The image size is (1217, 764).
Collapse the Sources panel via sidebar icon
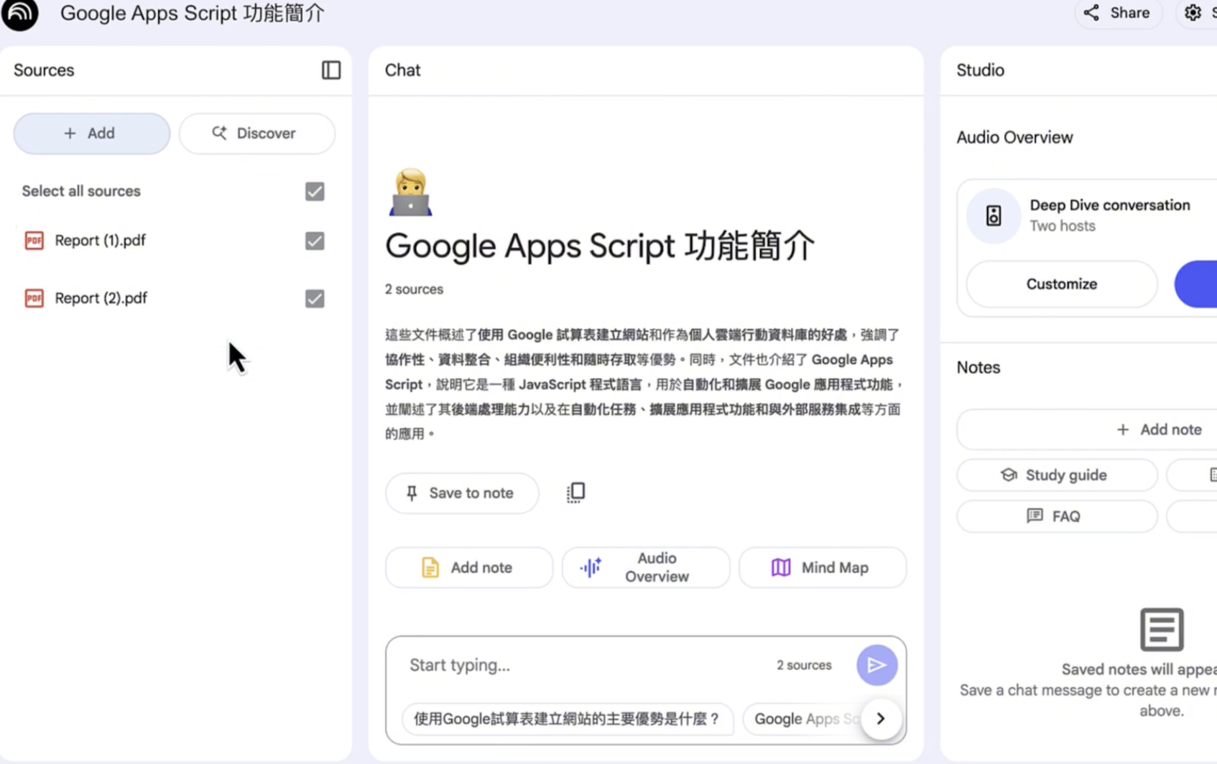330,70
